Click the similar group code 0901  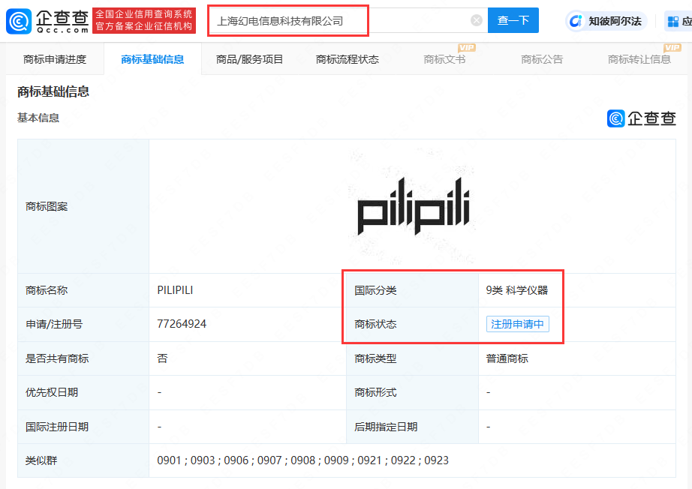tap(169, 460)
